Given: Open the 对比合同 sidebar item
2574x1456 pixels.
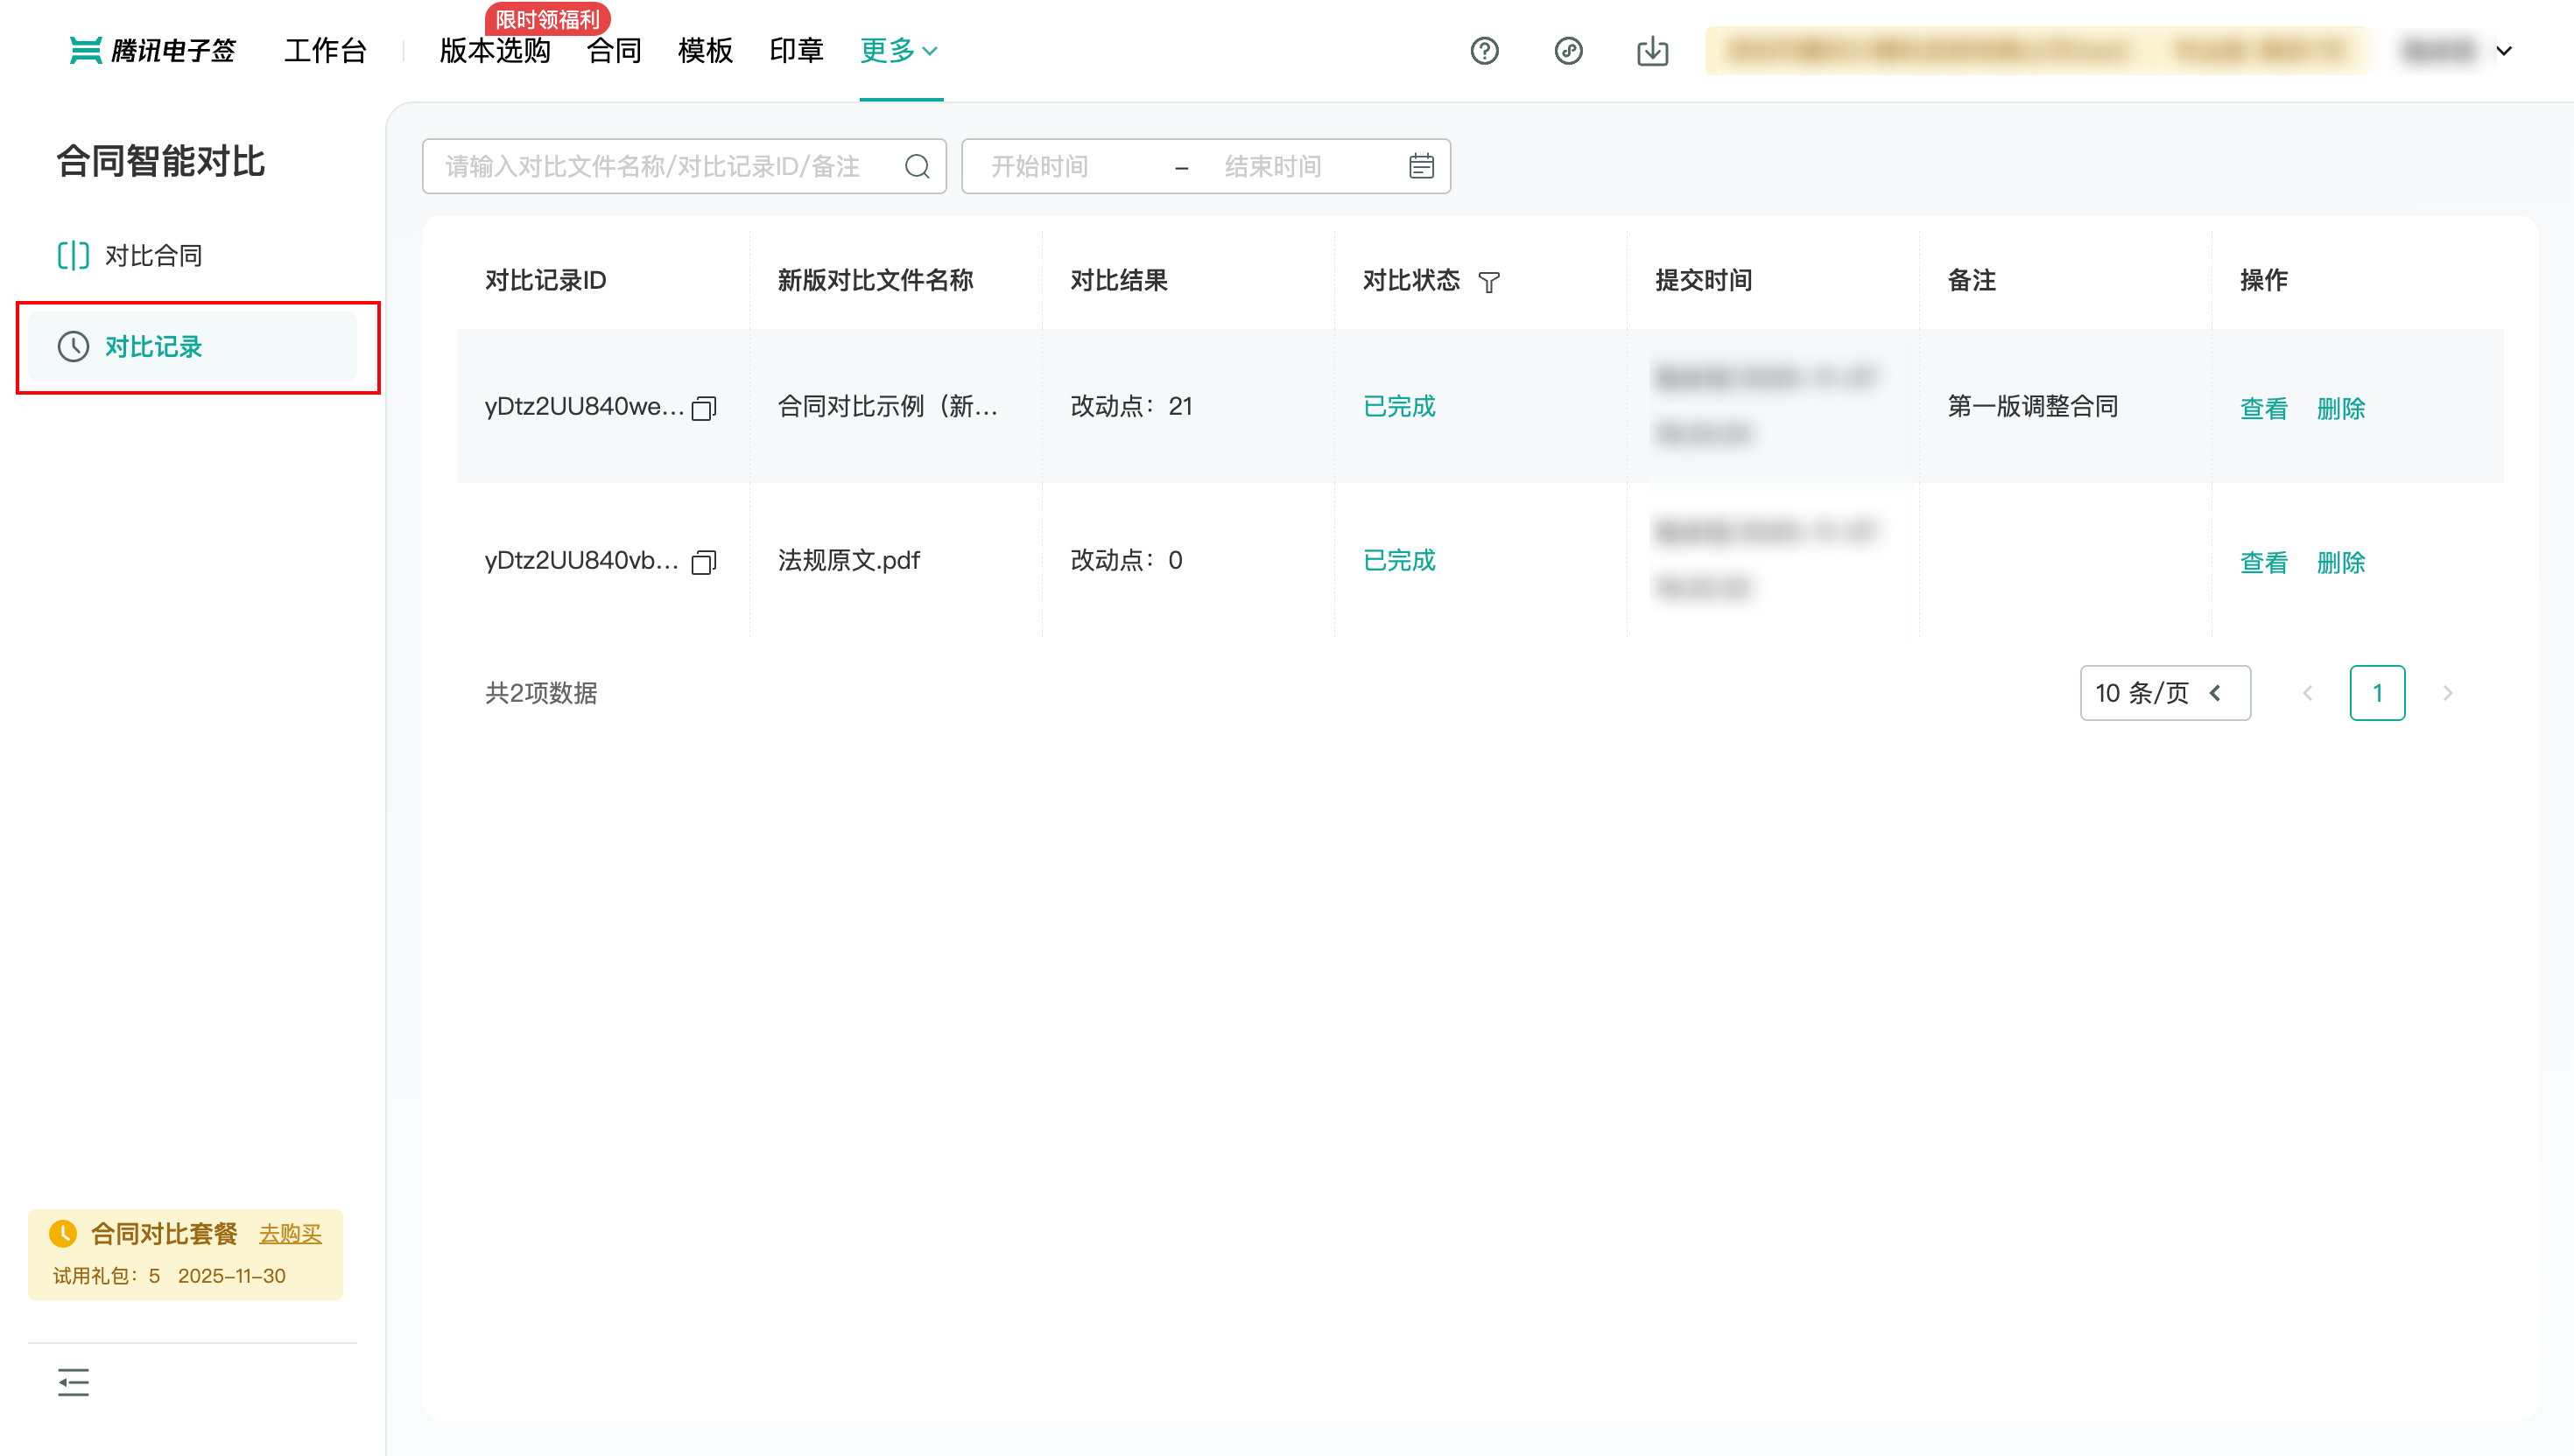Looking at the screenshot, I should click(153, 256).
